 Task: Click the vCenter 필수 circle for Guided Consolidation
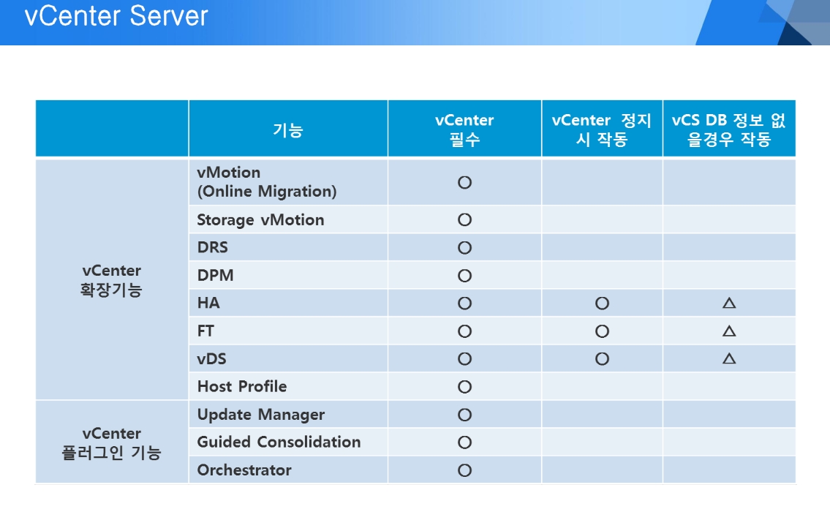tap(465, 442)
